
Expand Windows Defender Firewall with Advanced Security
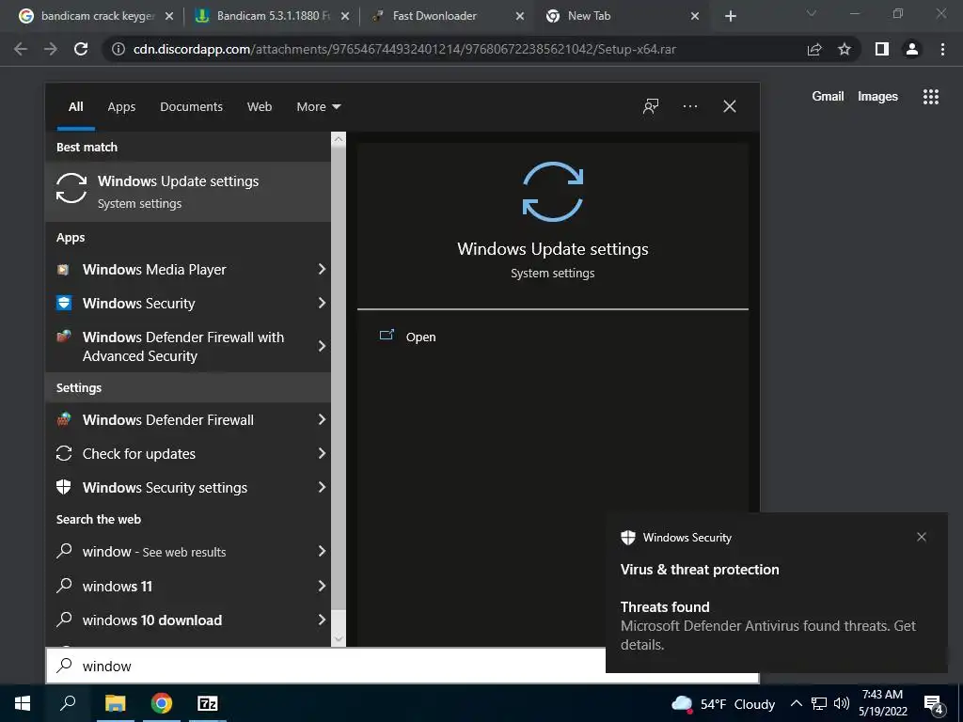pyautogui.click(x=322, y=346)
